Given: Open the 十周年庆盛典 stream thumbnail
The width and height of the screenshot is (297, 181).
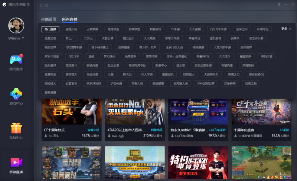Looking at the screenshot, I should [x=261, y=112].
